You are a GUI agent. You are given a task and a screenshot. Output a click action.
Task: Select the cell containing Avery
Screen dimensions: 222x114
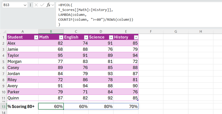tap(23, 86)
